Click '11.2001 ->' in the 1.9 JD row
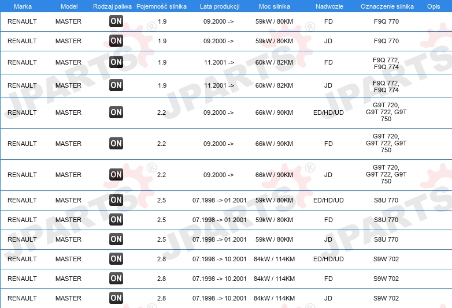 coord(219,85)
